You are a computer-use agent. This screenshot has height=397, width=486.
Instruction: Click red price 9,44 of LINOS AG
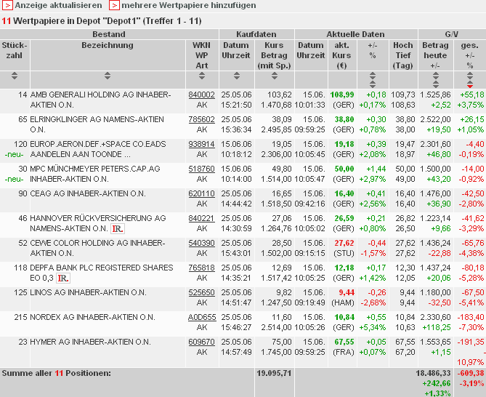coord(347,292)
